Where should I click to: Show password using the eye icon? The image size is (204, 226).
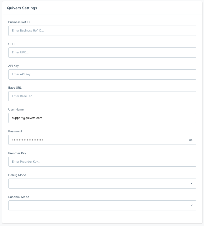click(x=191, y=140)
